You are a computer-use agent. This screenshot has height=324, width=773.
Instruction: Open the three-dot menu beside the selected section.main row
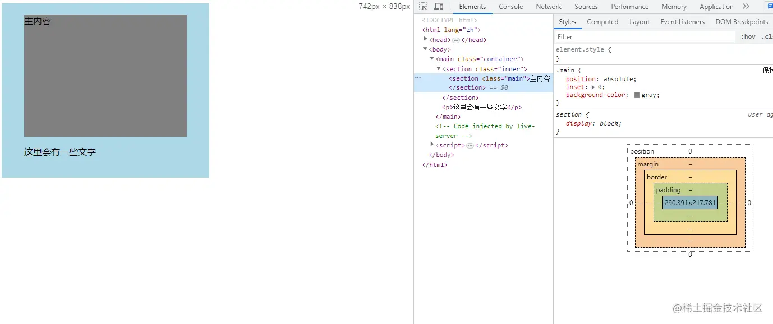[x=418, y=78]
